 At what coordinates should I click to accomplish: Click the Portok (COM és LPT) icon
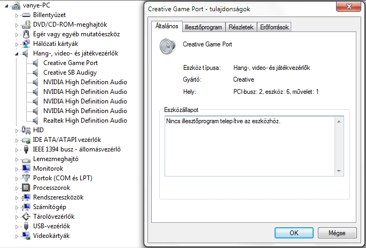pyautogui.click(x=26, y=178)
